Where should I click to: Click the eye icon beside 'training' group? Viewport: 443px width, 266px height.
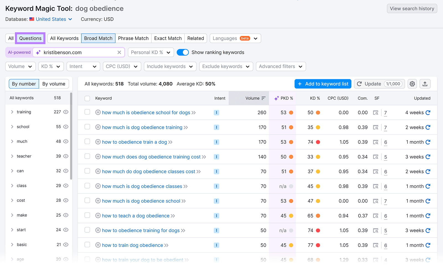point(66,112)
